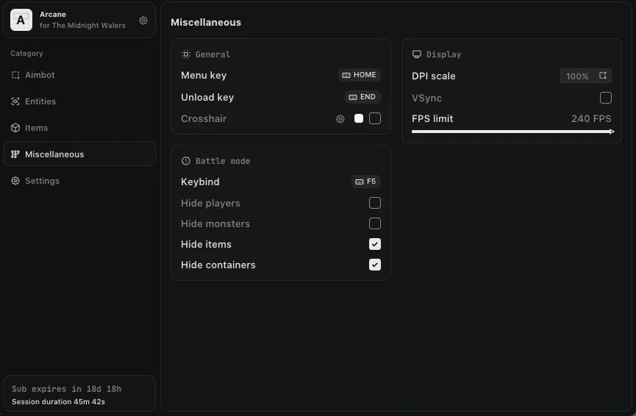Open the Aimbot category

[x=40, y=75]
